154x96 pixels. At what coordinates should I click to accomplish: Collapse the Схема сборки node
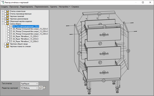tap(3, 24)
